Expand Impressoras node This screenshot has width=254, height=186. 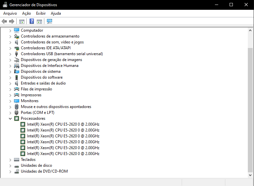click(x=10, y=95)
